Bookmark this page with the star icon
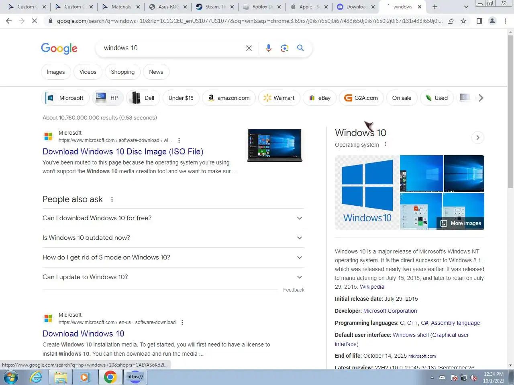514x385 pixels. point(463,21)
